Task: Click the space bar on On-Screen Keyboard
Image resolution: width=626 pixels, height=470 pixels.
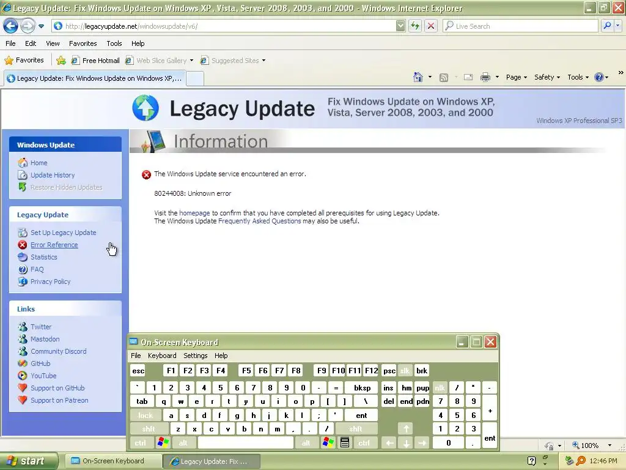Action: tap(246, 443)
